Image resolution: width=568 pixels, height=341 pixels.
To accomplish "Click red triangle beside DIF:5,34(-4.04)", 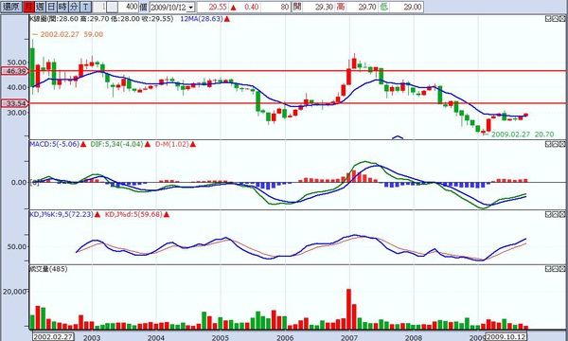I will [148, 144].
